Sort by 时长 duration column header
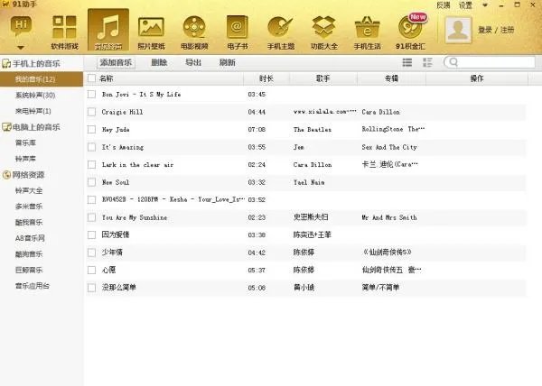 [266, 78]
